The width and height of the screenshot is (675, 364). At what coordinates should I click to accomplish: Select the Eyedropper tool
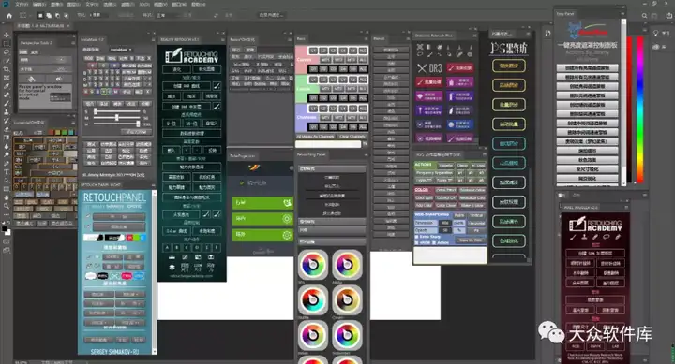coord(6,86)
